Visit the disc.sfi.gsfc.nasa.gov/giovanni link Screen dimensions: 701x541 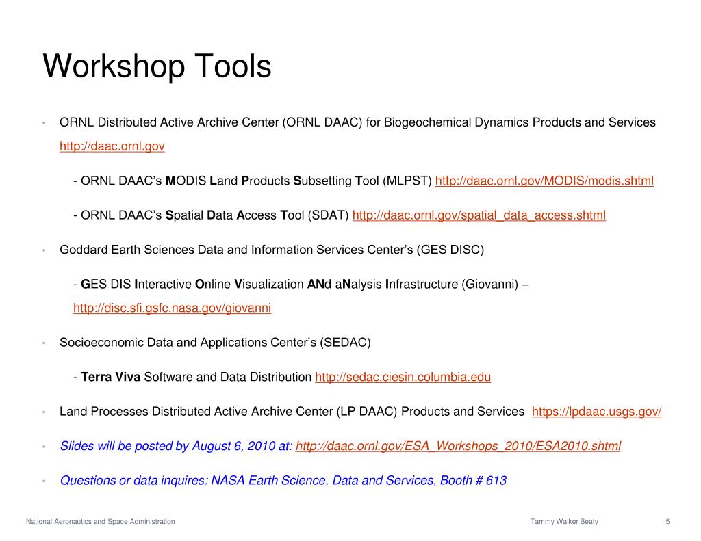[x=172, y=308]
